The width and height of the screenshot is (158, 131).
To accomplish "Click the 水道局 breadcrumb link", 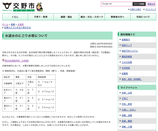I will click(20, 24).
